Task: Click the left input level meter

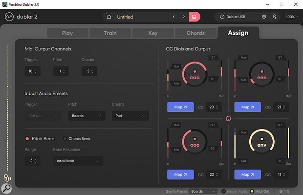Action: coord(7,108)
